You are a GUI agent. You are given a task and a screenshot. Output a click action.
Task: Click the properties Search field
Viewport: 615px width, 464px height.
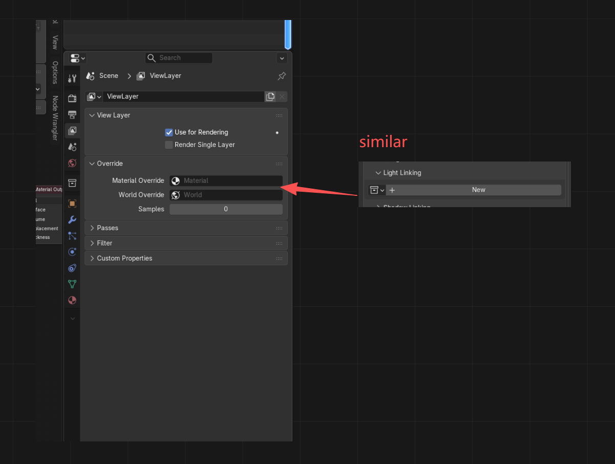coord(179,58)
